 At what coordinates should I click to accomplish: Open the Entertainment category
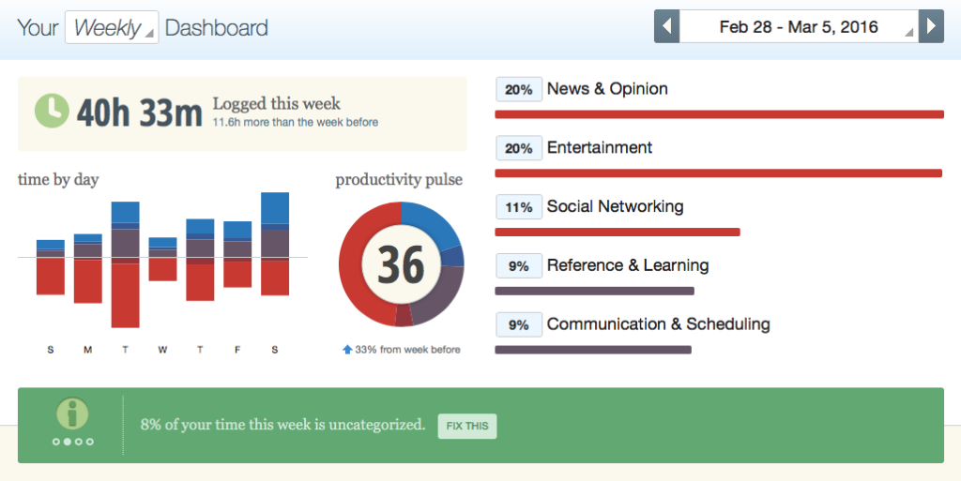point(599,148)
